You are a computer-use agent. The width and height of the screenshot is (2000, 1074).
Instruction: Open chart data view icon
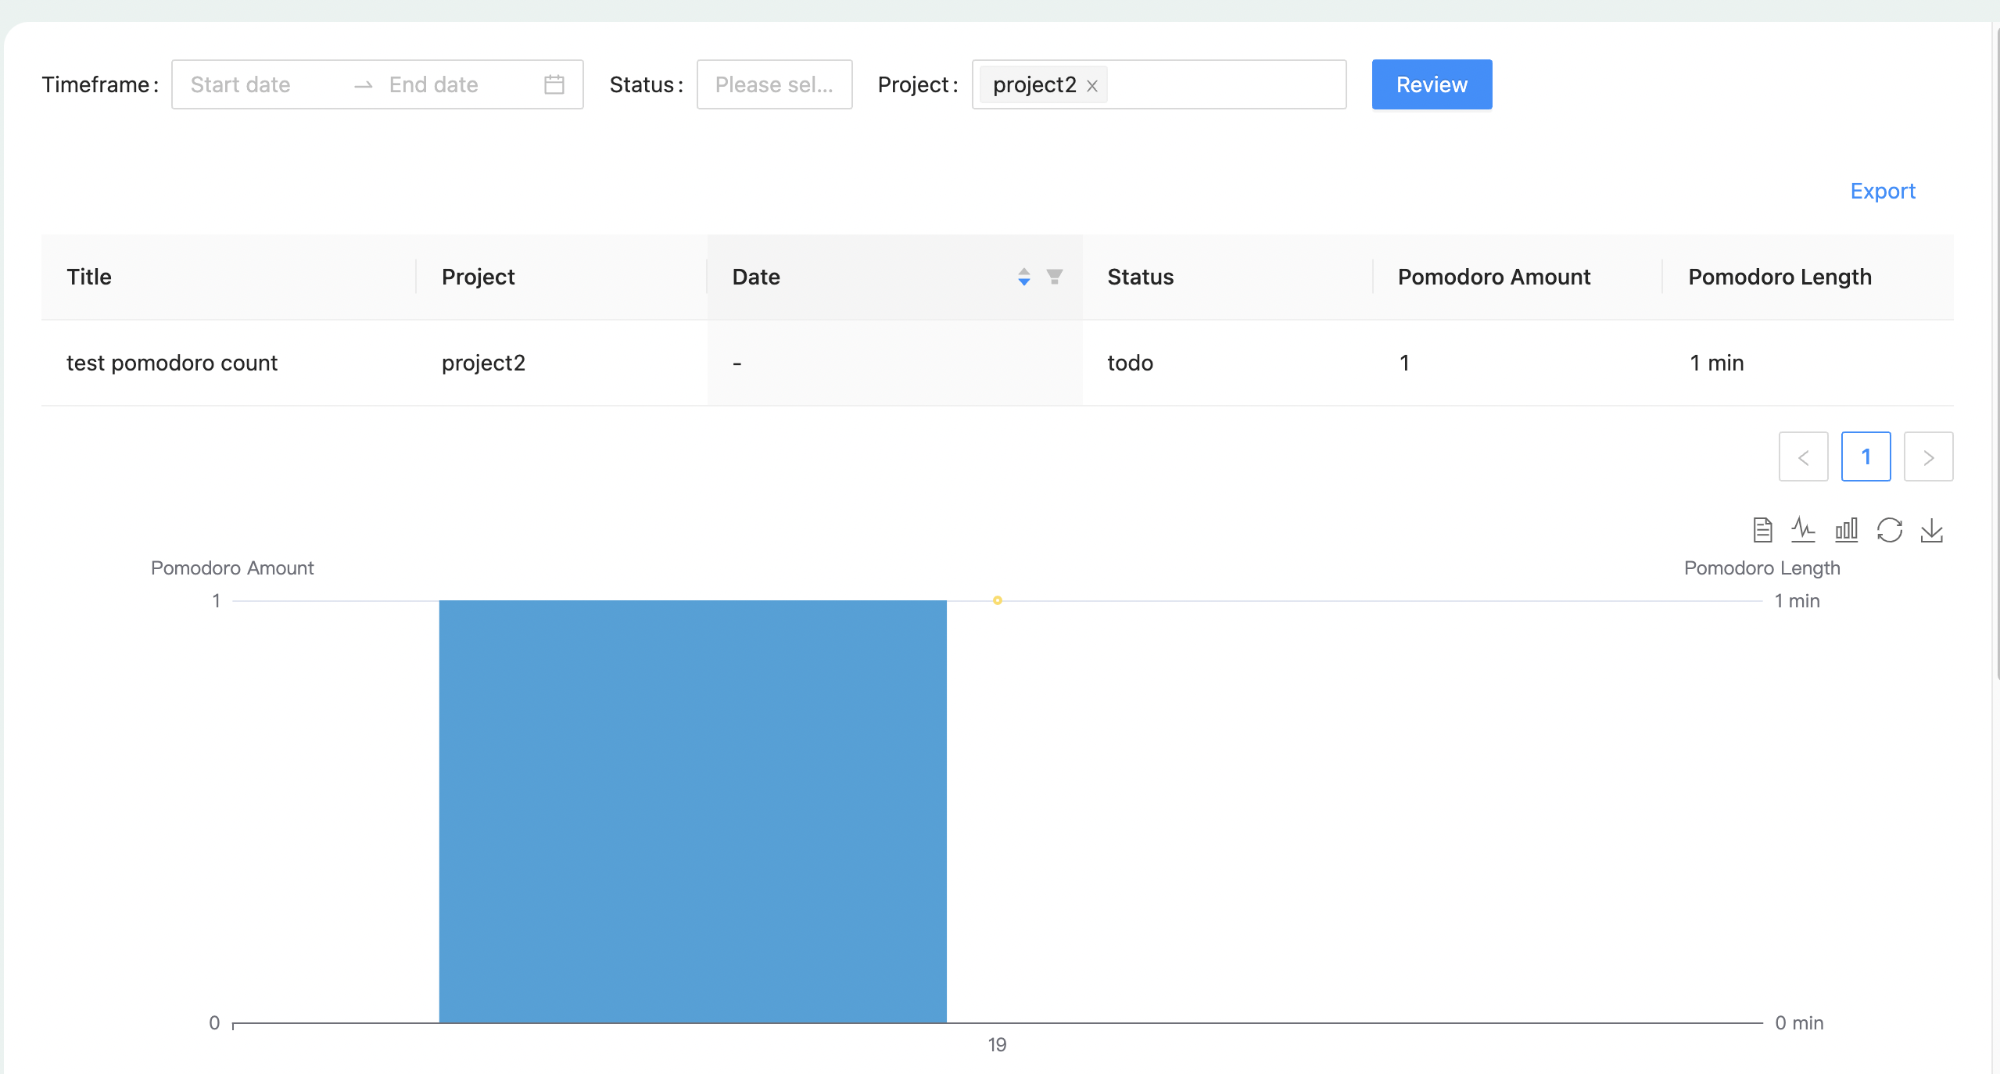(x=1762, y=530)
